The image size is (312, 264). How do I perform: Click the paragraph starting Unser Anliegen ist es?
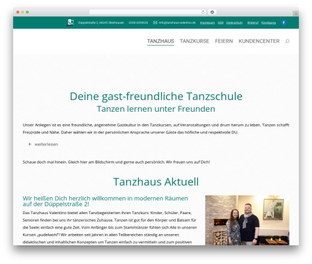click(x=156, y=129)
